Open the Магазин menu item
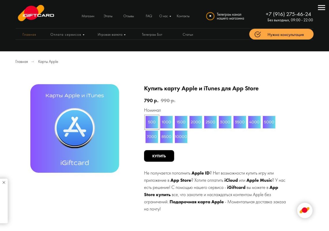This screenshot has height=231, width=329. 88,16
